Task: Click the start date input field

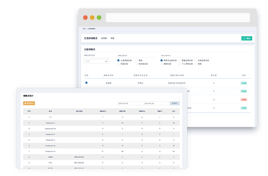Action: [x=131, y=103]
